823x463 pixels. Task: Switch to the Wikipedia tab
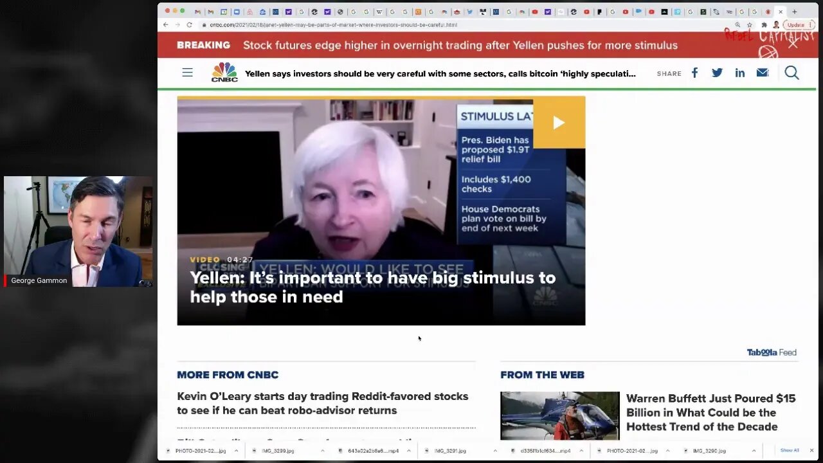pyautogui.click(x=379, y=12)
